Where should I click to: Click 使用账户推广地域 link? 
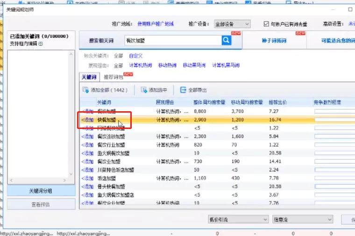coord(156,24)
